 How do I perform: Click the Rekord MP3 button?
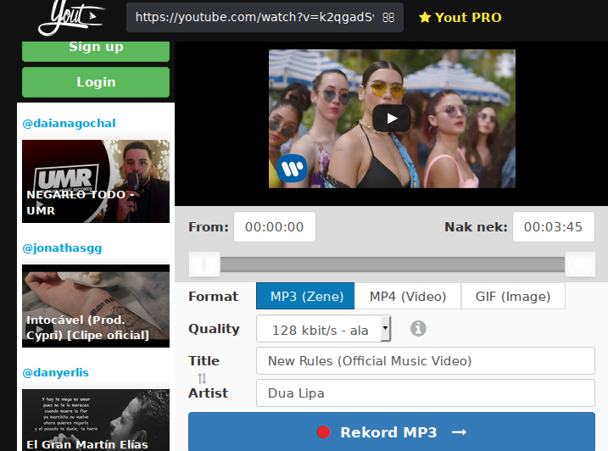pos(392,432)
